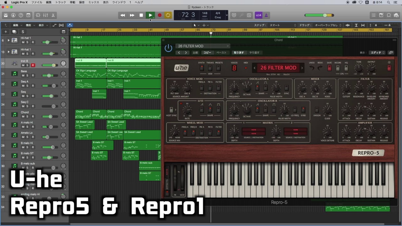This screenshot has width=402, height=226.
Task: Click the plugin ペースト button
Action: tap(221, 53)
